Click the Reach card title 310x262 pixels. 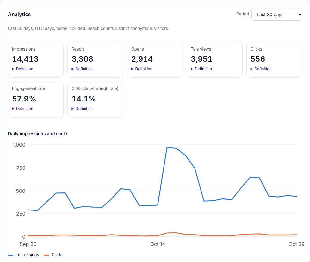point(77,49)
